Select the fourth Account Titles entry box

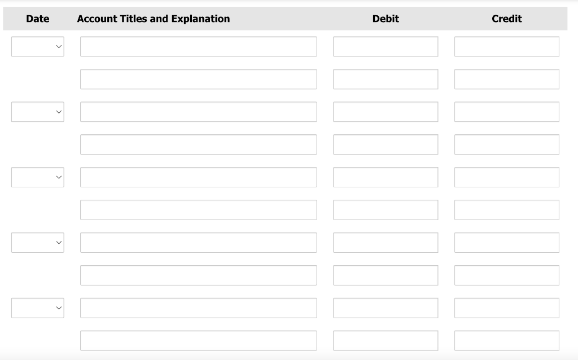(x=199, y=144)
